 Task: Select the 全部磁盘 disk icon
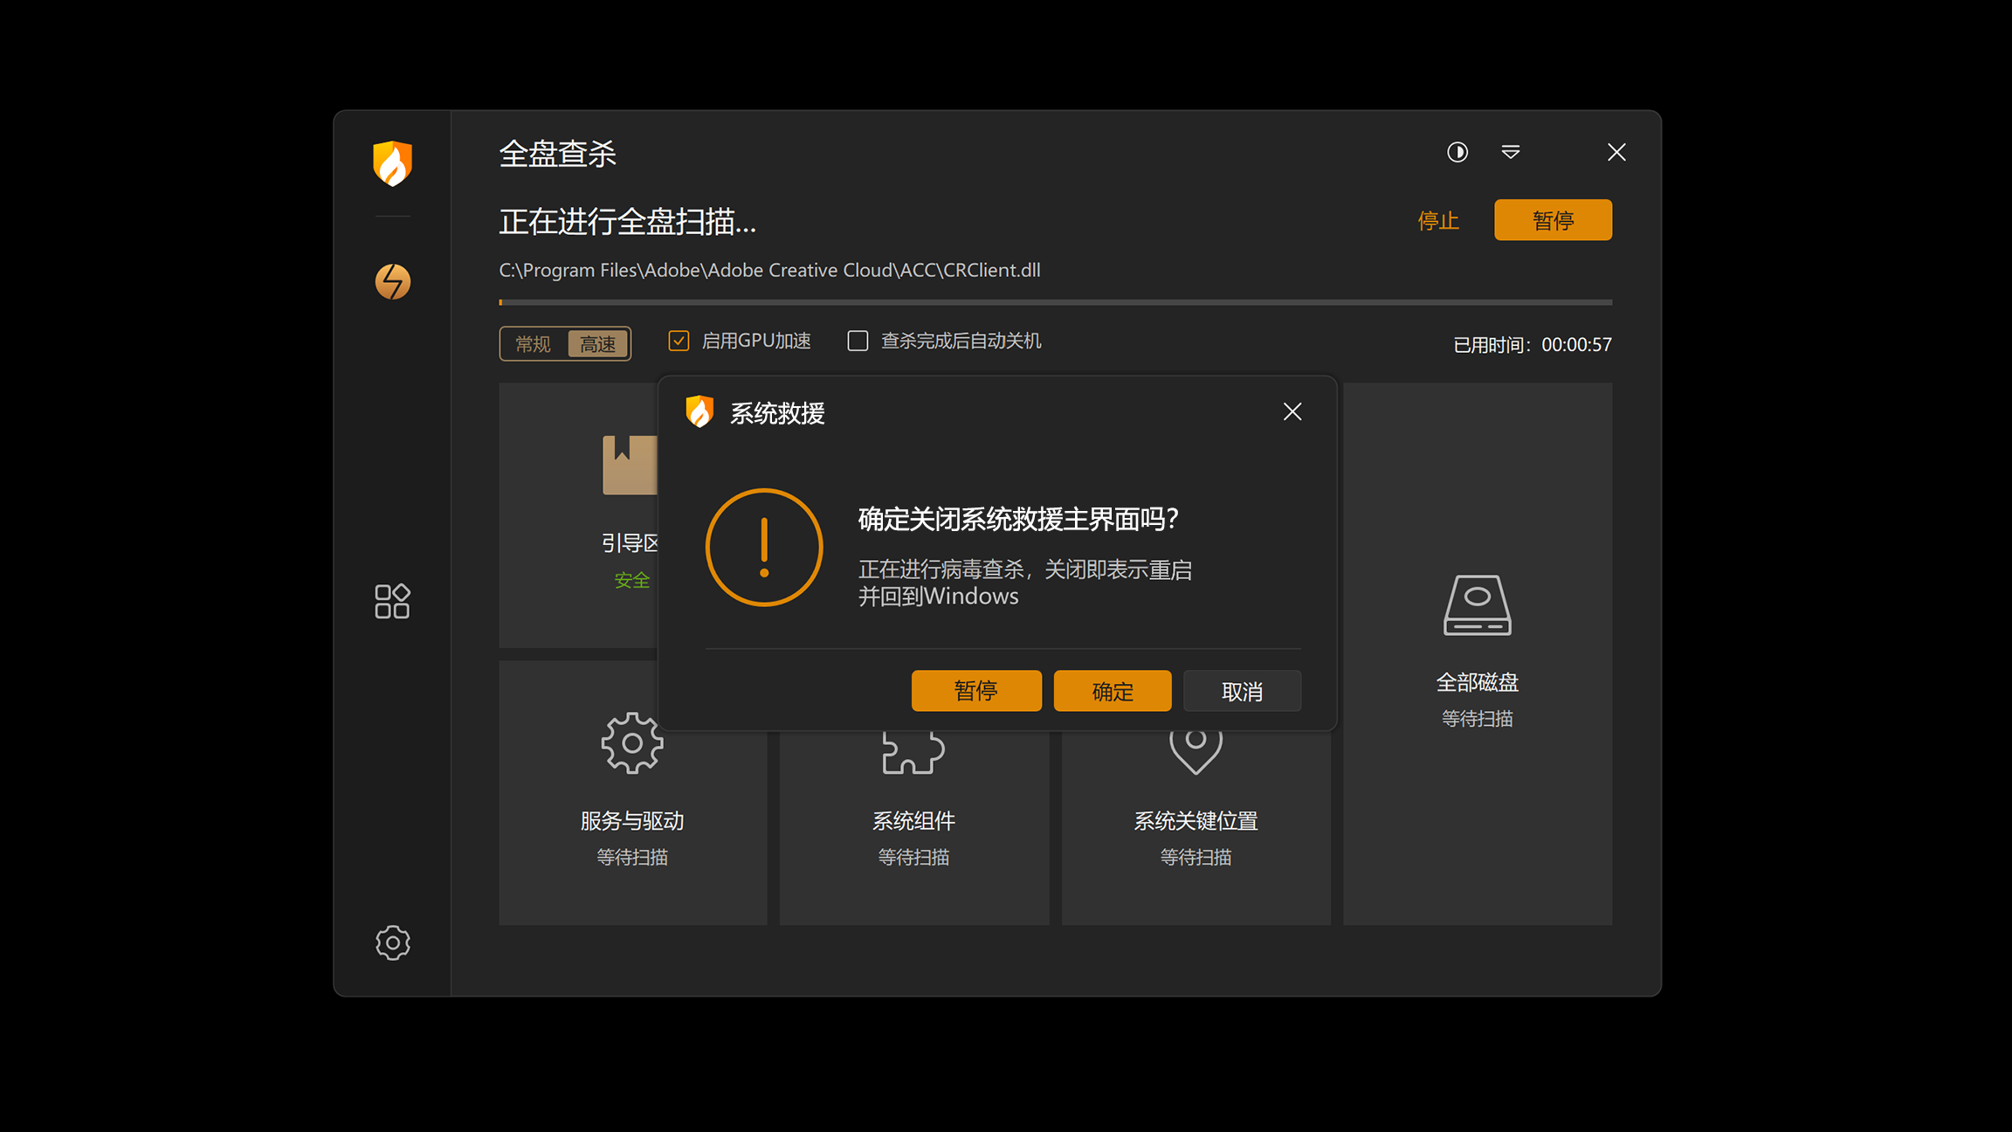1477,604
